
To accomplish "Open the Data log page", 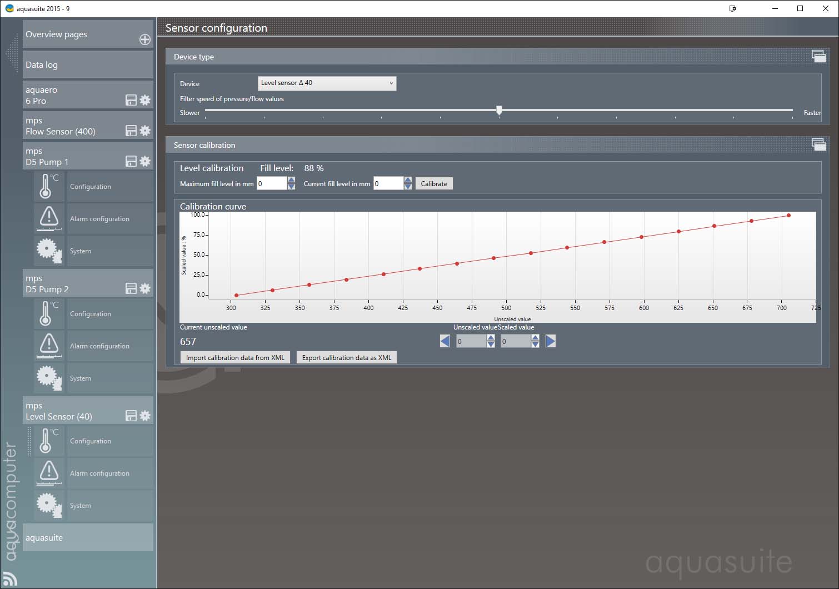I will (88, 65).
